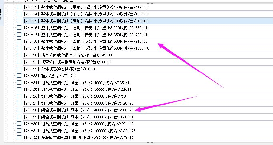The height and width of the screenshot is (145, 273).
Task: Tick checkbox for 7-1-22 分体式吸顶安装
Action: [19, 69]
